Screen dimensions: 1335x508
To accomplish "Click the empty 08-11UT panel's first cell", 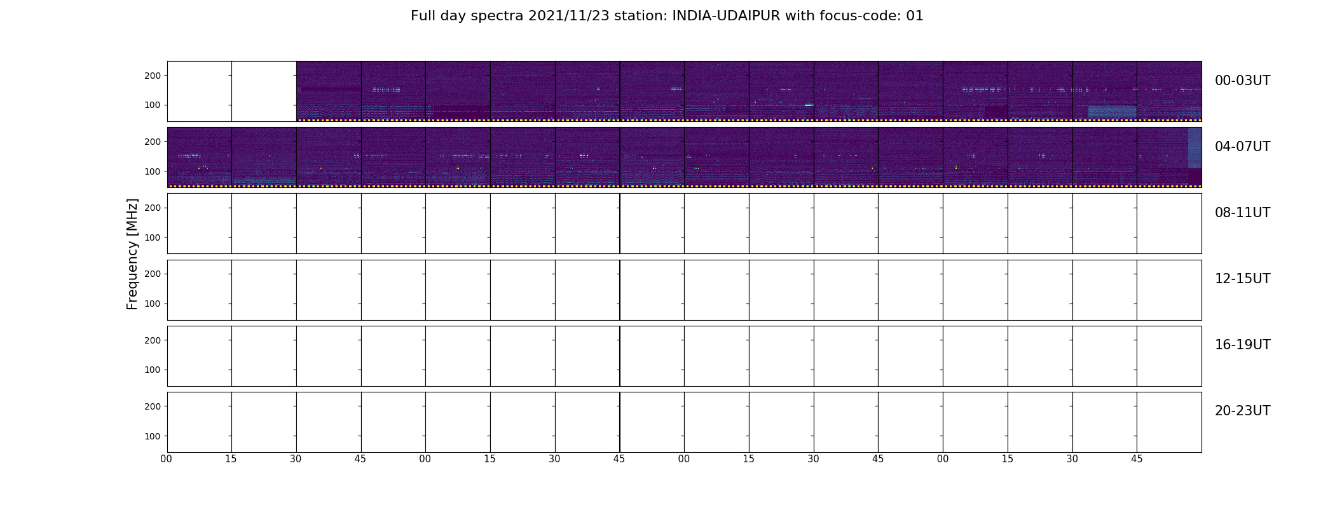I will [200, 224].
